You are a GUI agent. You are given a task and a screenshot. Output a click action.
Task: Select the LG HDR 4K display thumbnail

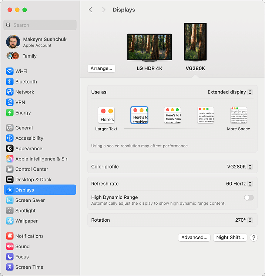click(x=150, y=47)
